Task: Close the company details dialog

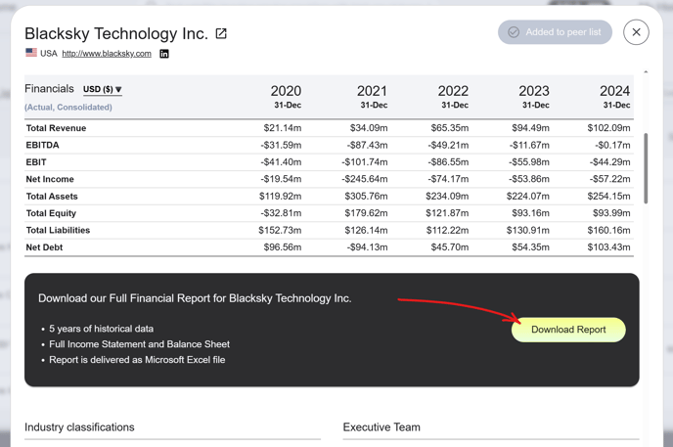Action: tap(636, 32)
